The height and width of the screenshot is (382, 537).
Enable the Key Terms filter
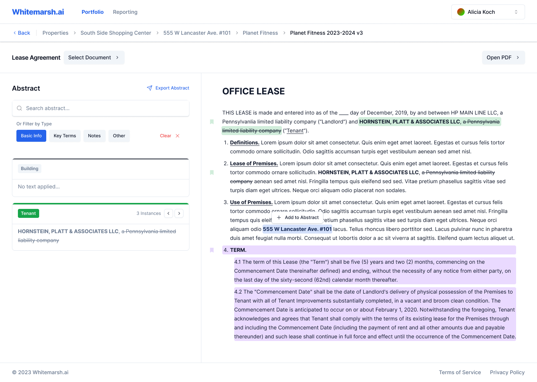click(65, 136)
